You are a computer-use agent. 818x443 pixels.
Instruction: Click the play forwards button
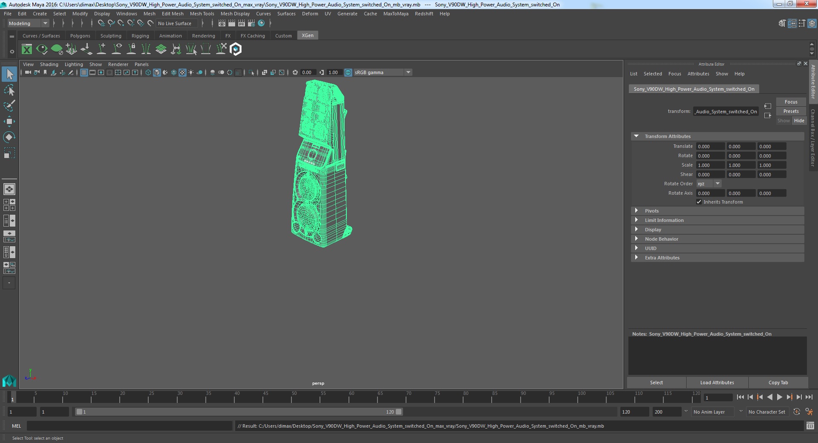(779, 397)
